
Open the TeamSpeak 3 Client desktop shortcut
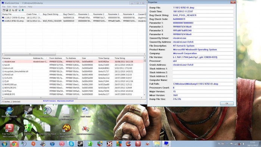tap(48, 112)
